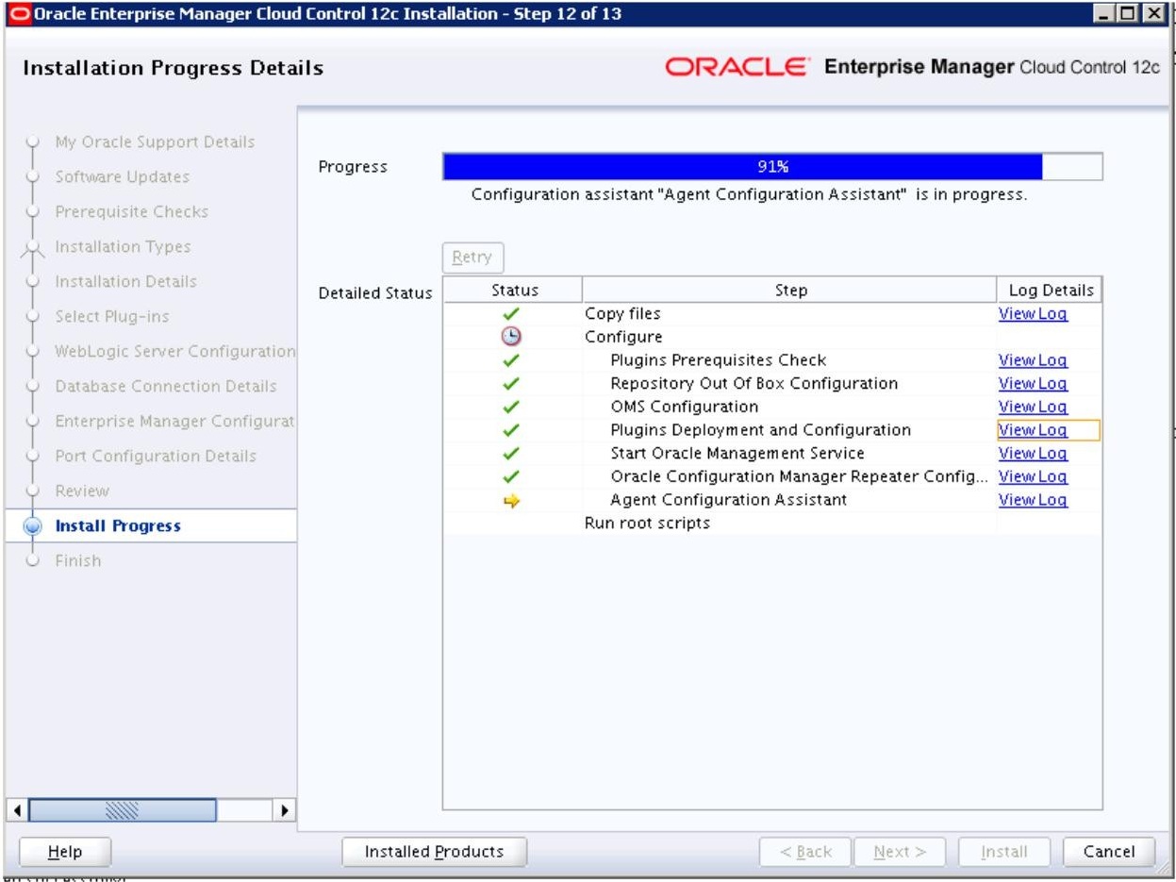Click the Retry button
This screenshot has width=1176, height=882.
[x=472, y=258]
